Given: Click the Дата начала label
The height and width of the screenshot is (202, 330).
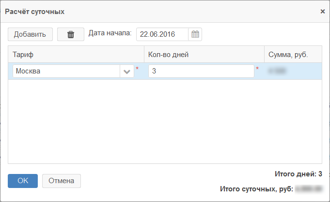Looking at the screenshot, I should 110,33.
